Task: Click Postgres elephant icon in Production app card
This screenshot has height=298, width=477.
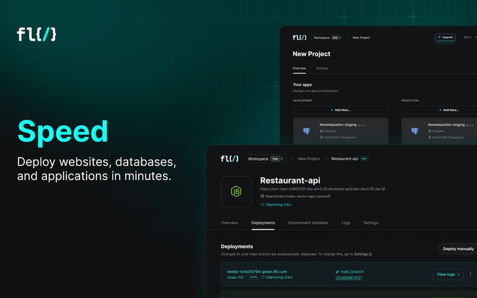Action: point(414,131)
